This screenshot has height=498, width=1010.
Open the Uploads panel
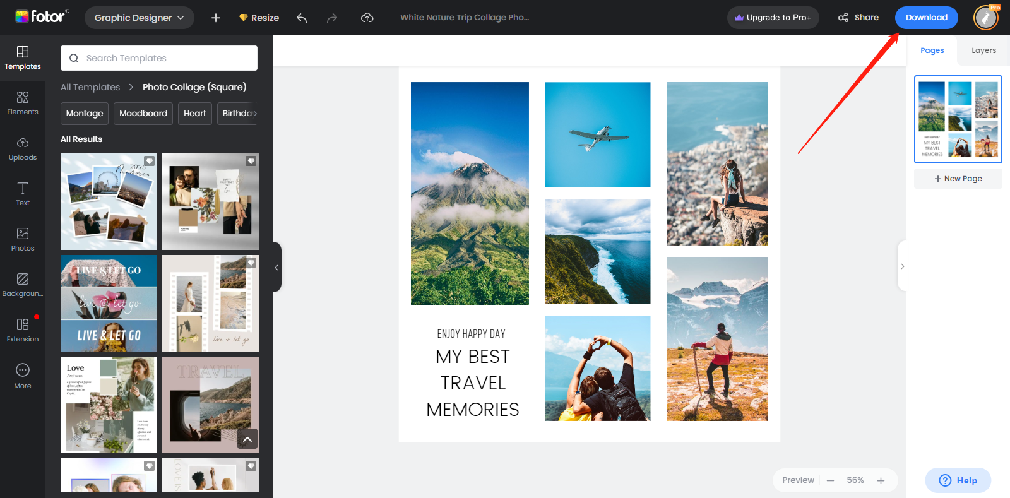[23, 148]
